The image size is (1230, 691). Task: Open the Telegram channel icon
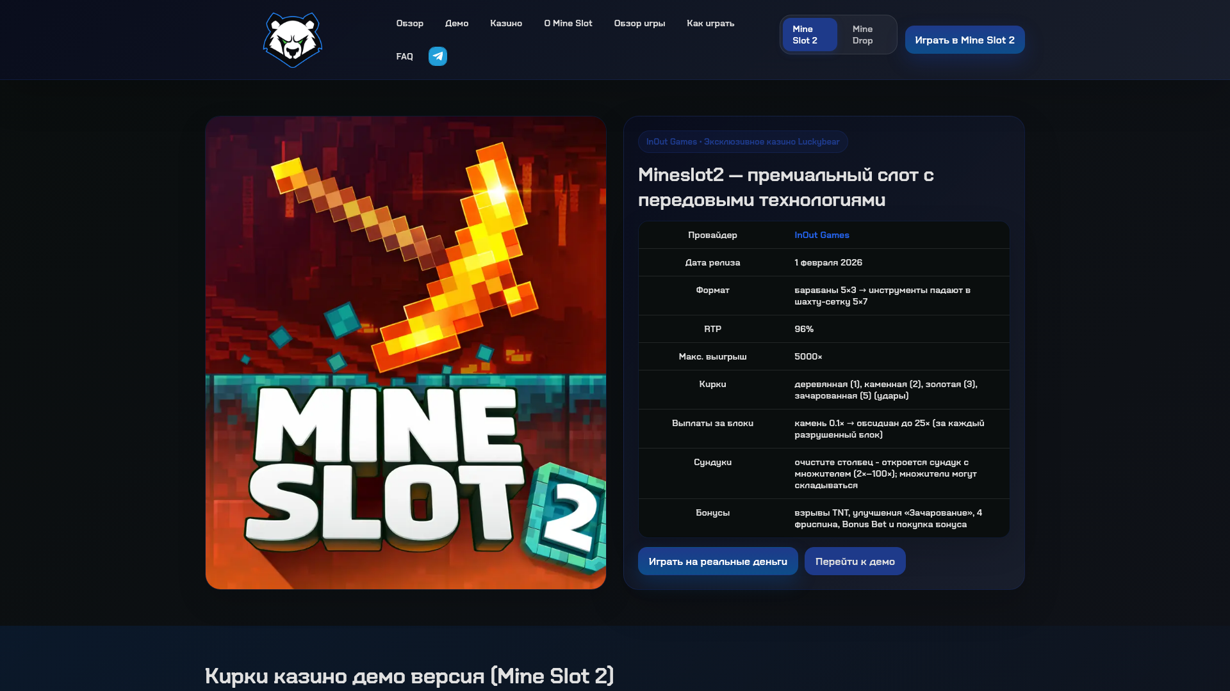pyautogui.click(x=438, y=56)
